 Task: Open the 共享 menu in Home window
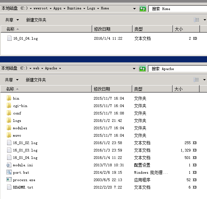12,20
